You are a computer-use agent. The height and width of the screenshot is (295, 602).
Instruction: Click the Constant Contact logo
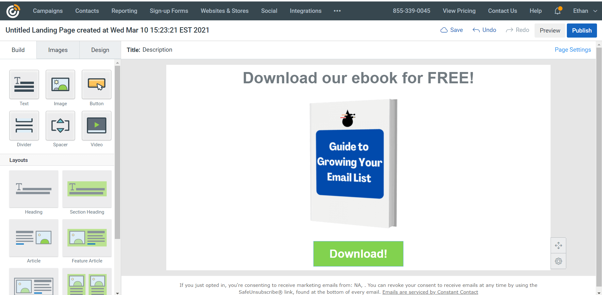point(13,11)
